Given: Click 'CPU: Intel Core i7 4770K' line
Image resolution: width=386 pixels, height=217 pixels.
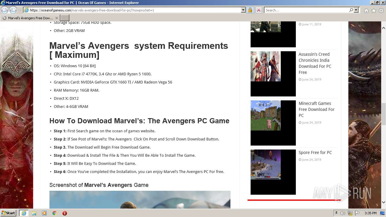Looking at the screenshot, I should point(103,74).
